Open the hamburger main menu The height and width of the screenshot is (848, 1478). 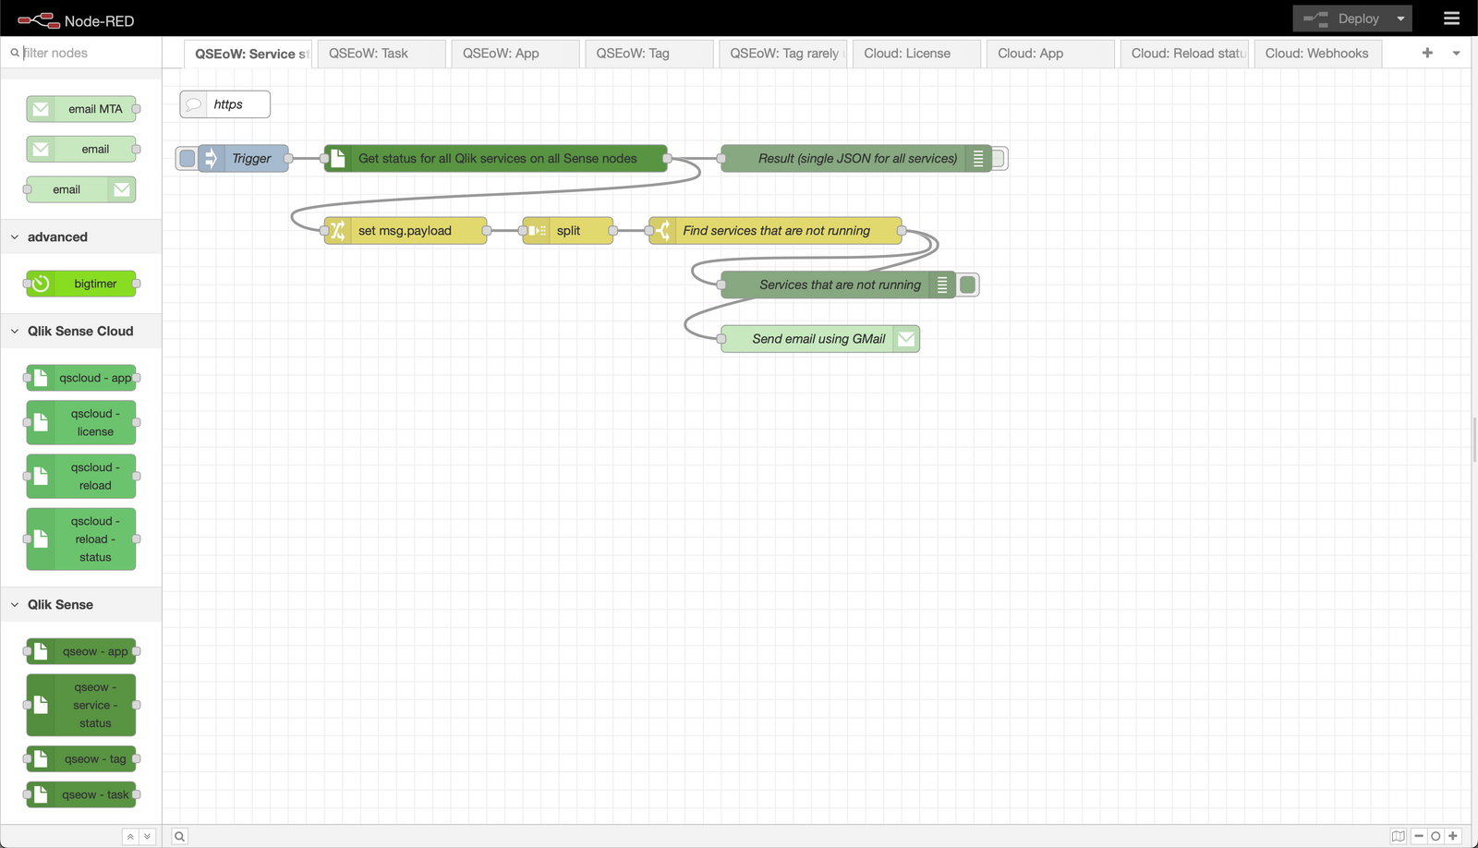(1451, 18)
